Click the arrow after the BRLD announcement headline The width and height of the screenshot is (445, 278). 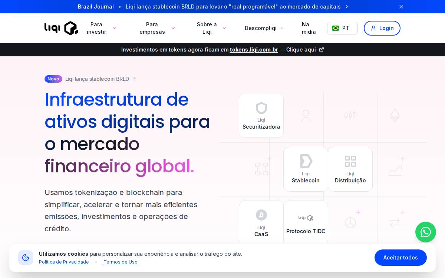click(x=347, y=7)
